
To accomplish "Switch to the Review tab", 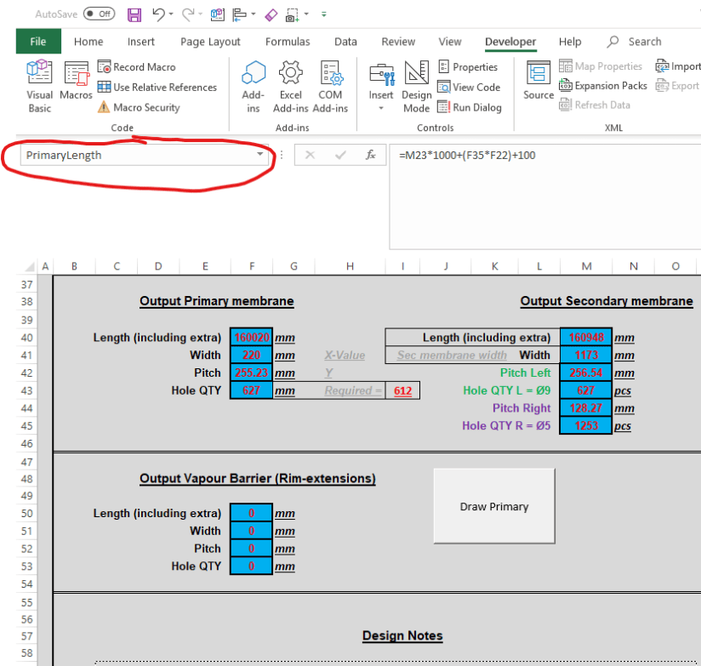I will tap(398, 42).
